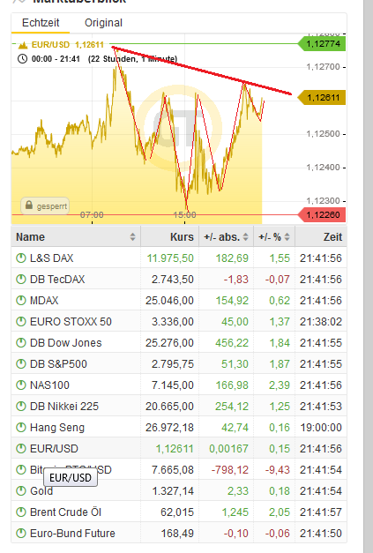Open the Hang Seng link

click(x=57, y=428)
